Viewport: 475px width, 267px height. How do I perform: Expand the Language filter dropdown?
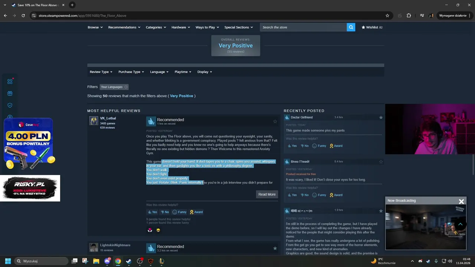click(x=159, y=72)
